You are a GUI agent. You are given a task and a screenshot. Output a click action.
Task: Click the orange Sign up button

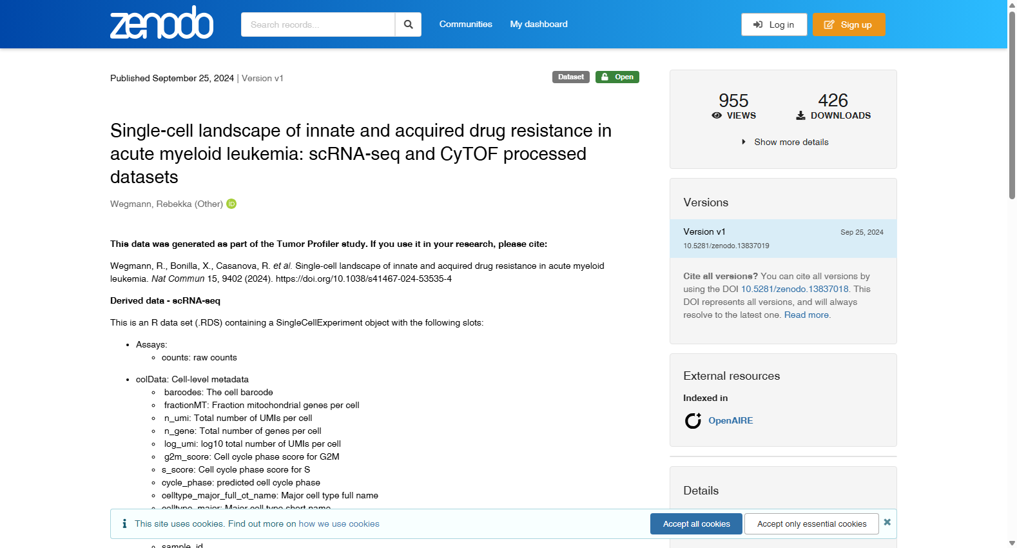point(849,24)
